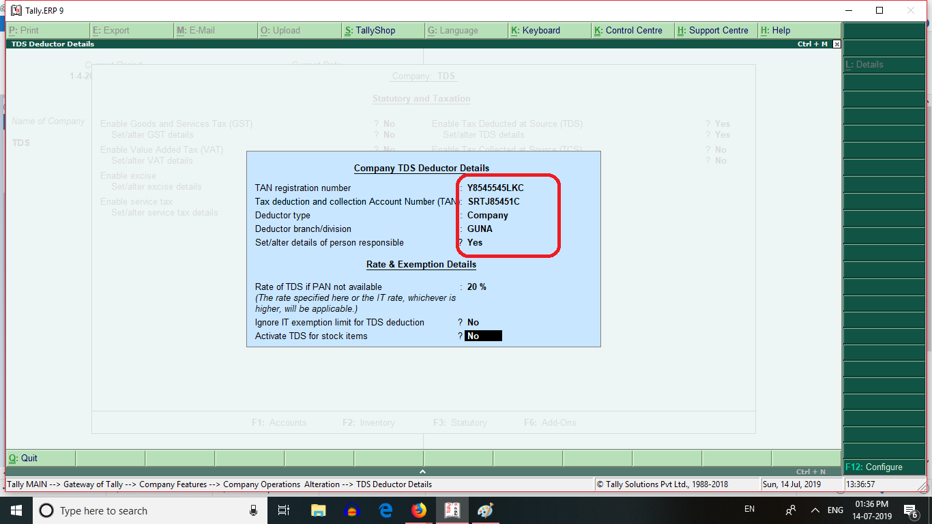Open Tally.ERP 9 from the taskbar

[452, 510]
